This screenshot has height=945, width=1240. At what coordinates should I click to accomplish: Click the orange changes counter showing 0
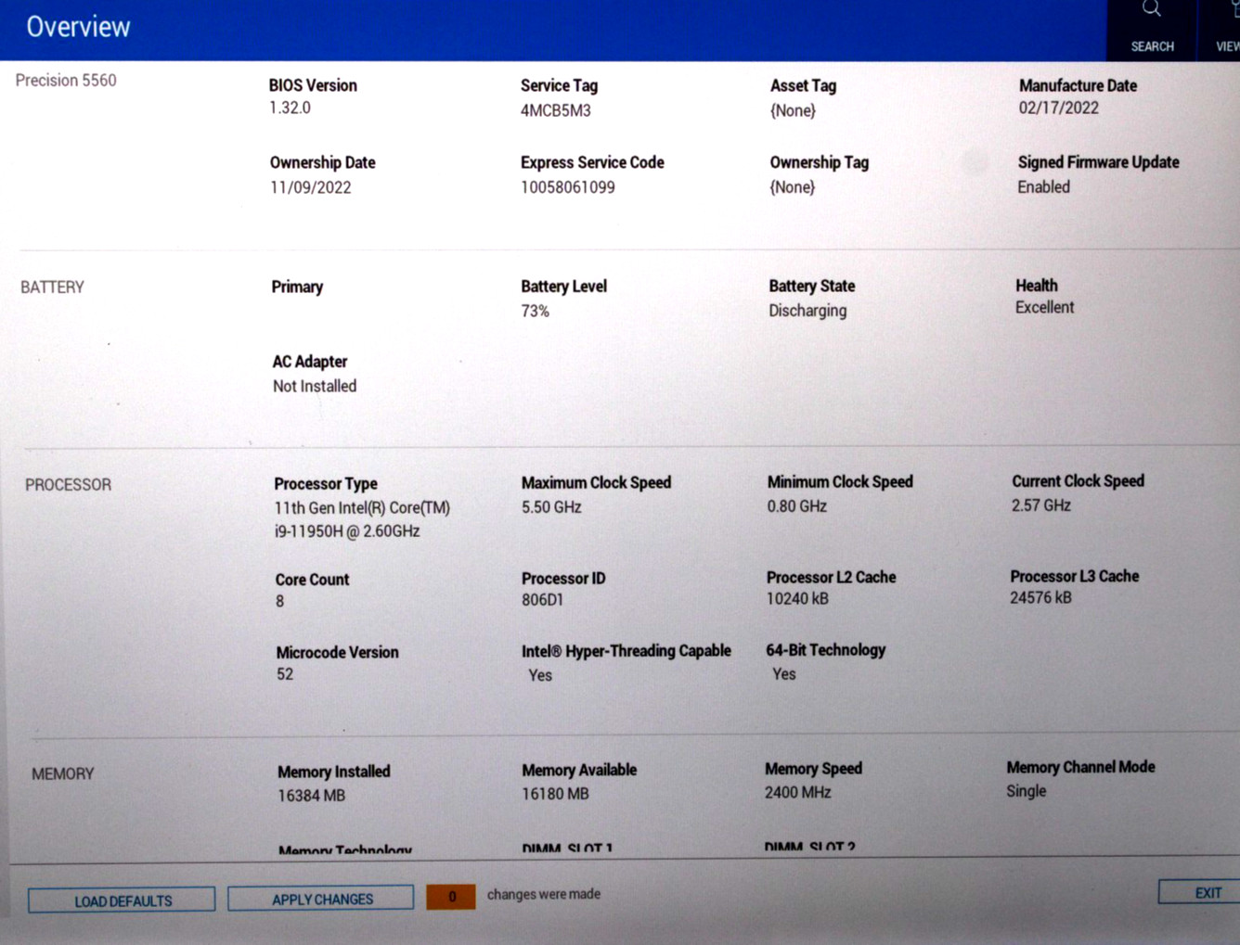click(x=451, y=897)
